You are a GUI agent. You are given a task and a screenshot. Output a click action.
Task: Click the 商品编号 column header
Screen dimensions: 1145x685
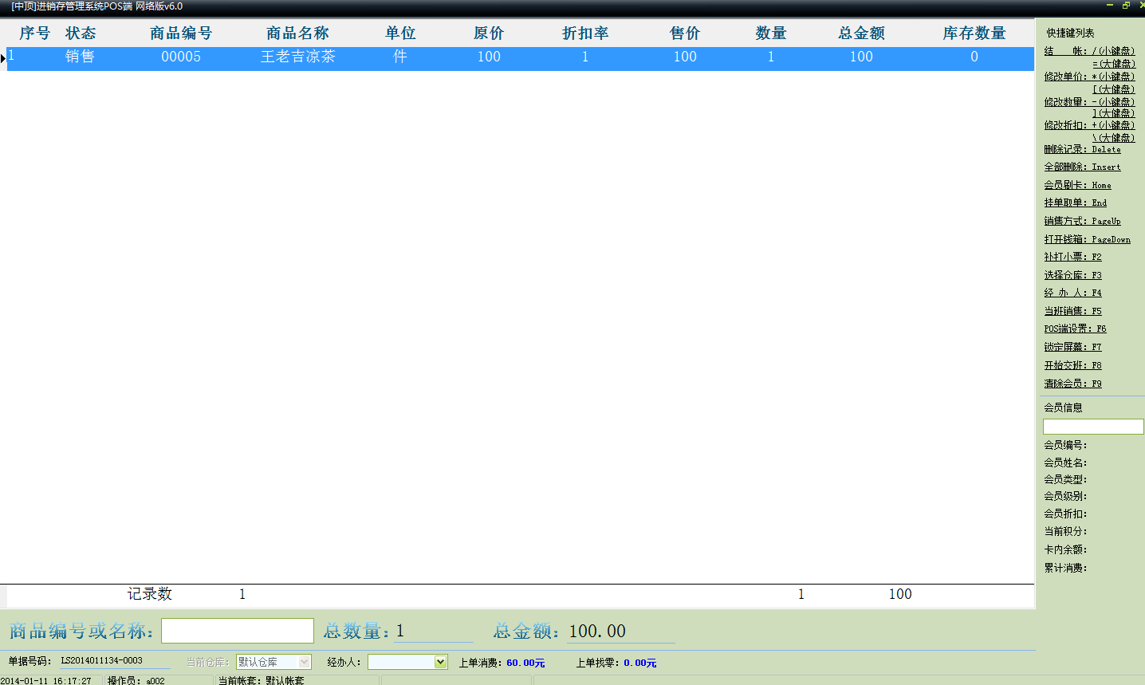[x=181, y=33]
